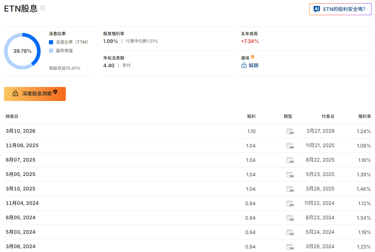The image size is (375, 252).
Task: Click the 3M calendar icon for 11月04, 2024 row
Action: tap(290, 203)
